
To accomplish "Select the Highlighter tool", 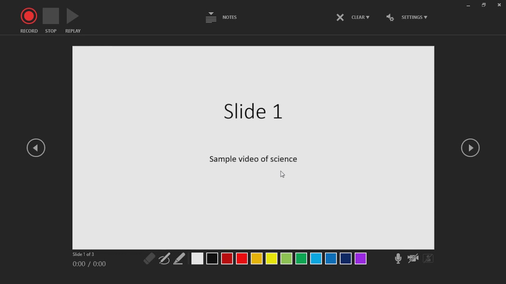I will [x=179, y=259].
